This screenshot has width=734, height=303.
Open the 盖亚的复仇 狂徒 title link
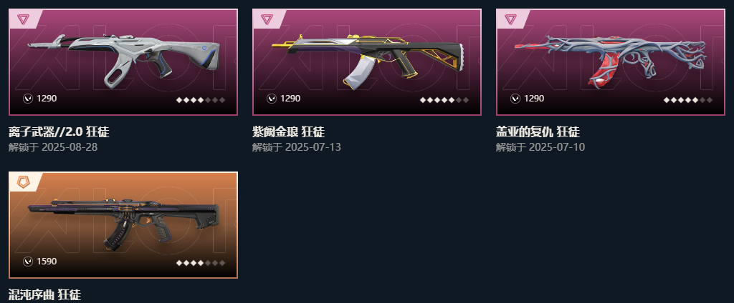pos(538,132)
